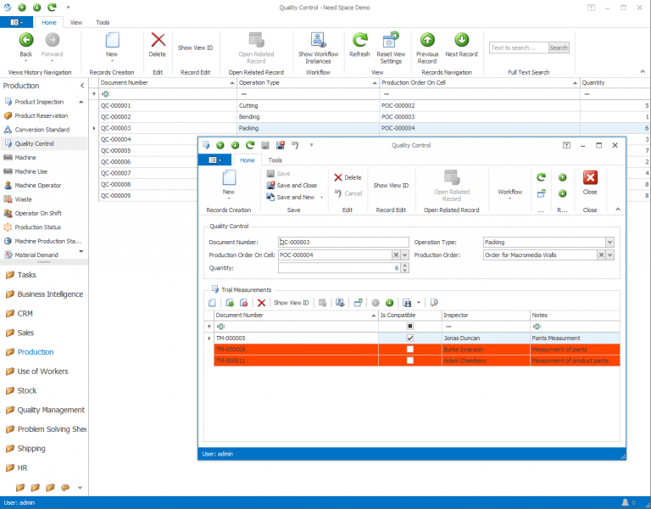
Task: Open the Production Order dropdown list
Action: coord(609,255)
